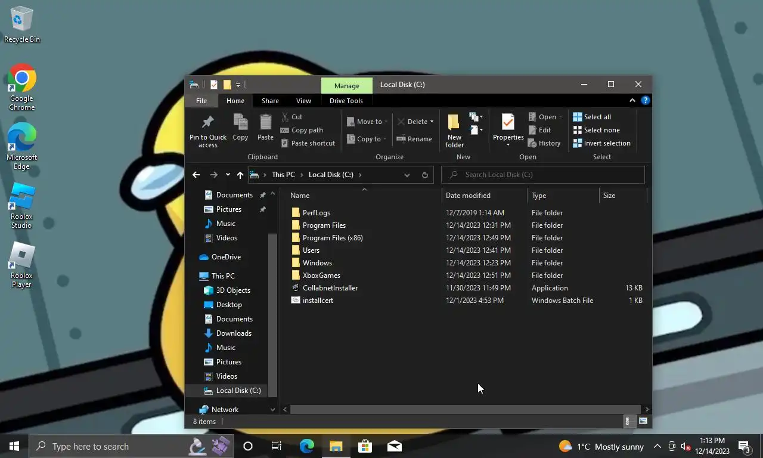Click the Search Local Disk field
This screenshot has width=763, height=458.
pos(543,175)
